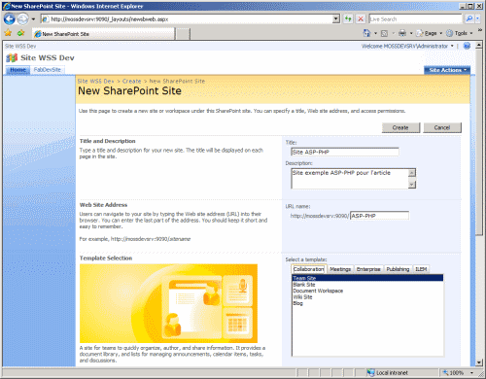Go to browser Home page icon

pos(366,33)
